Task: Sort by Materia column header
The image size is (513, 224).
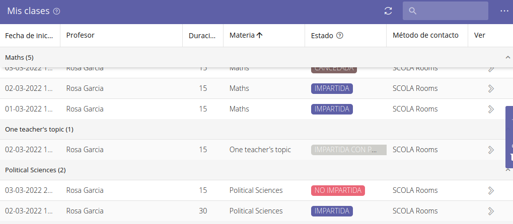Action: pos(246,36)
